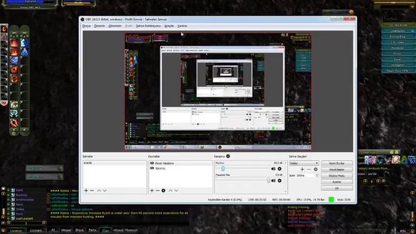This screenshot has width=416, height=234.
Task: Switch to Shout chat tab in game
Action: [79, 230]
